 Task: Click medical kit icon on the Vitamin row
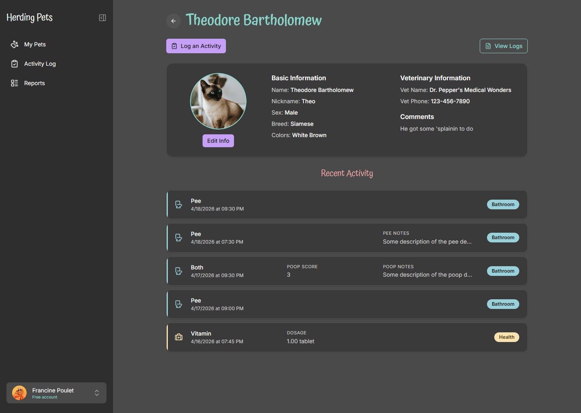(x=179, y=337)
